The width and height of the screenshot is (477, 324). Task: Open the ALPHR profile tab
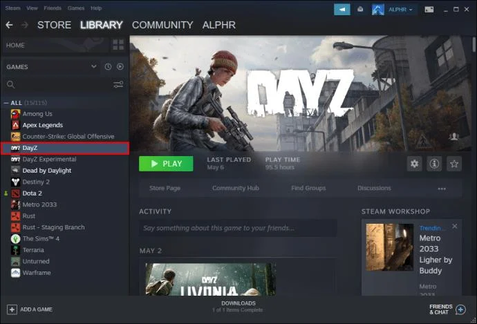point(219,25)
